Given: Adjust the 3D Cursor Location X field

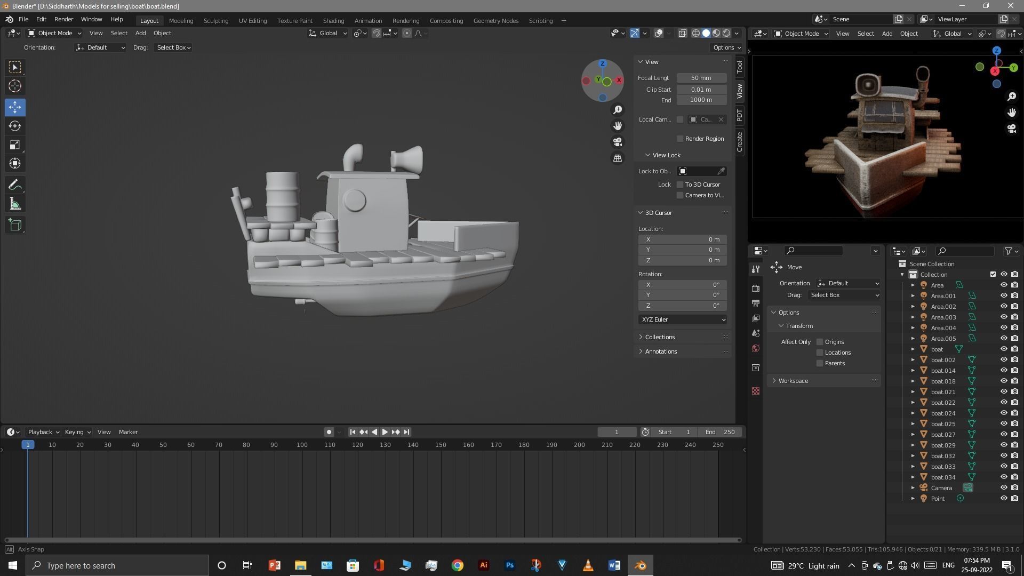Looking at the screenshot, I should (x=683, y=239).
